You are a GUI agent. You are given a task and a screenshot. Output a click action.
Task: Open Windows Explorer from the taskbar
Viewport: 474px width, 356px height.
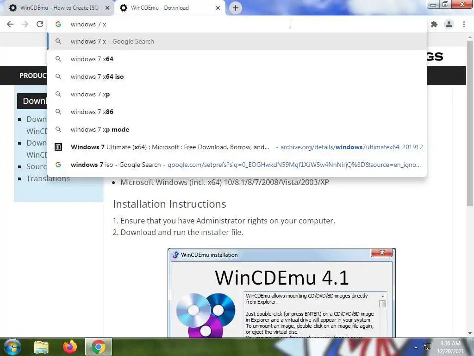pyautogui.click(x=41, y=347)
